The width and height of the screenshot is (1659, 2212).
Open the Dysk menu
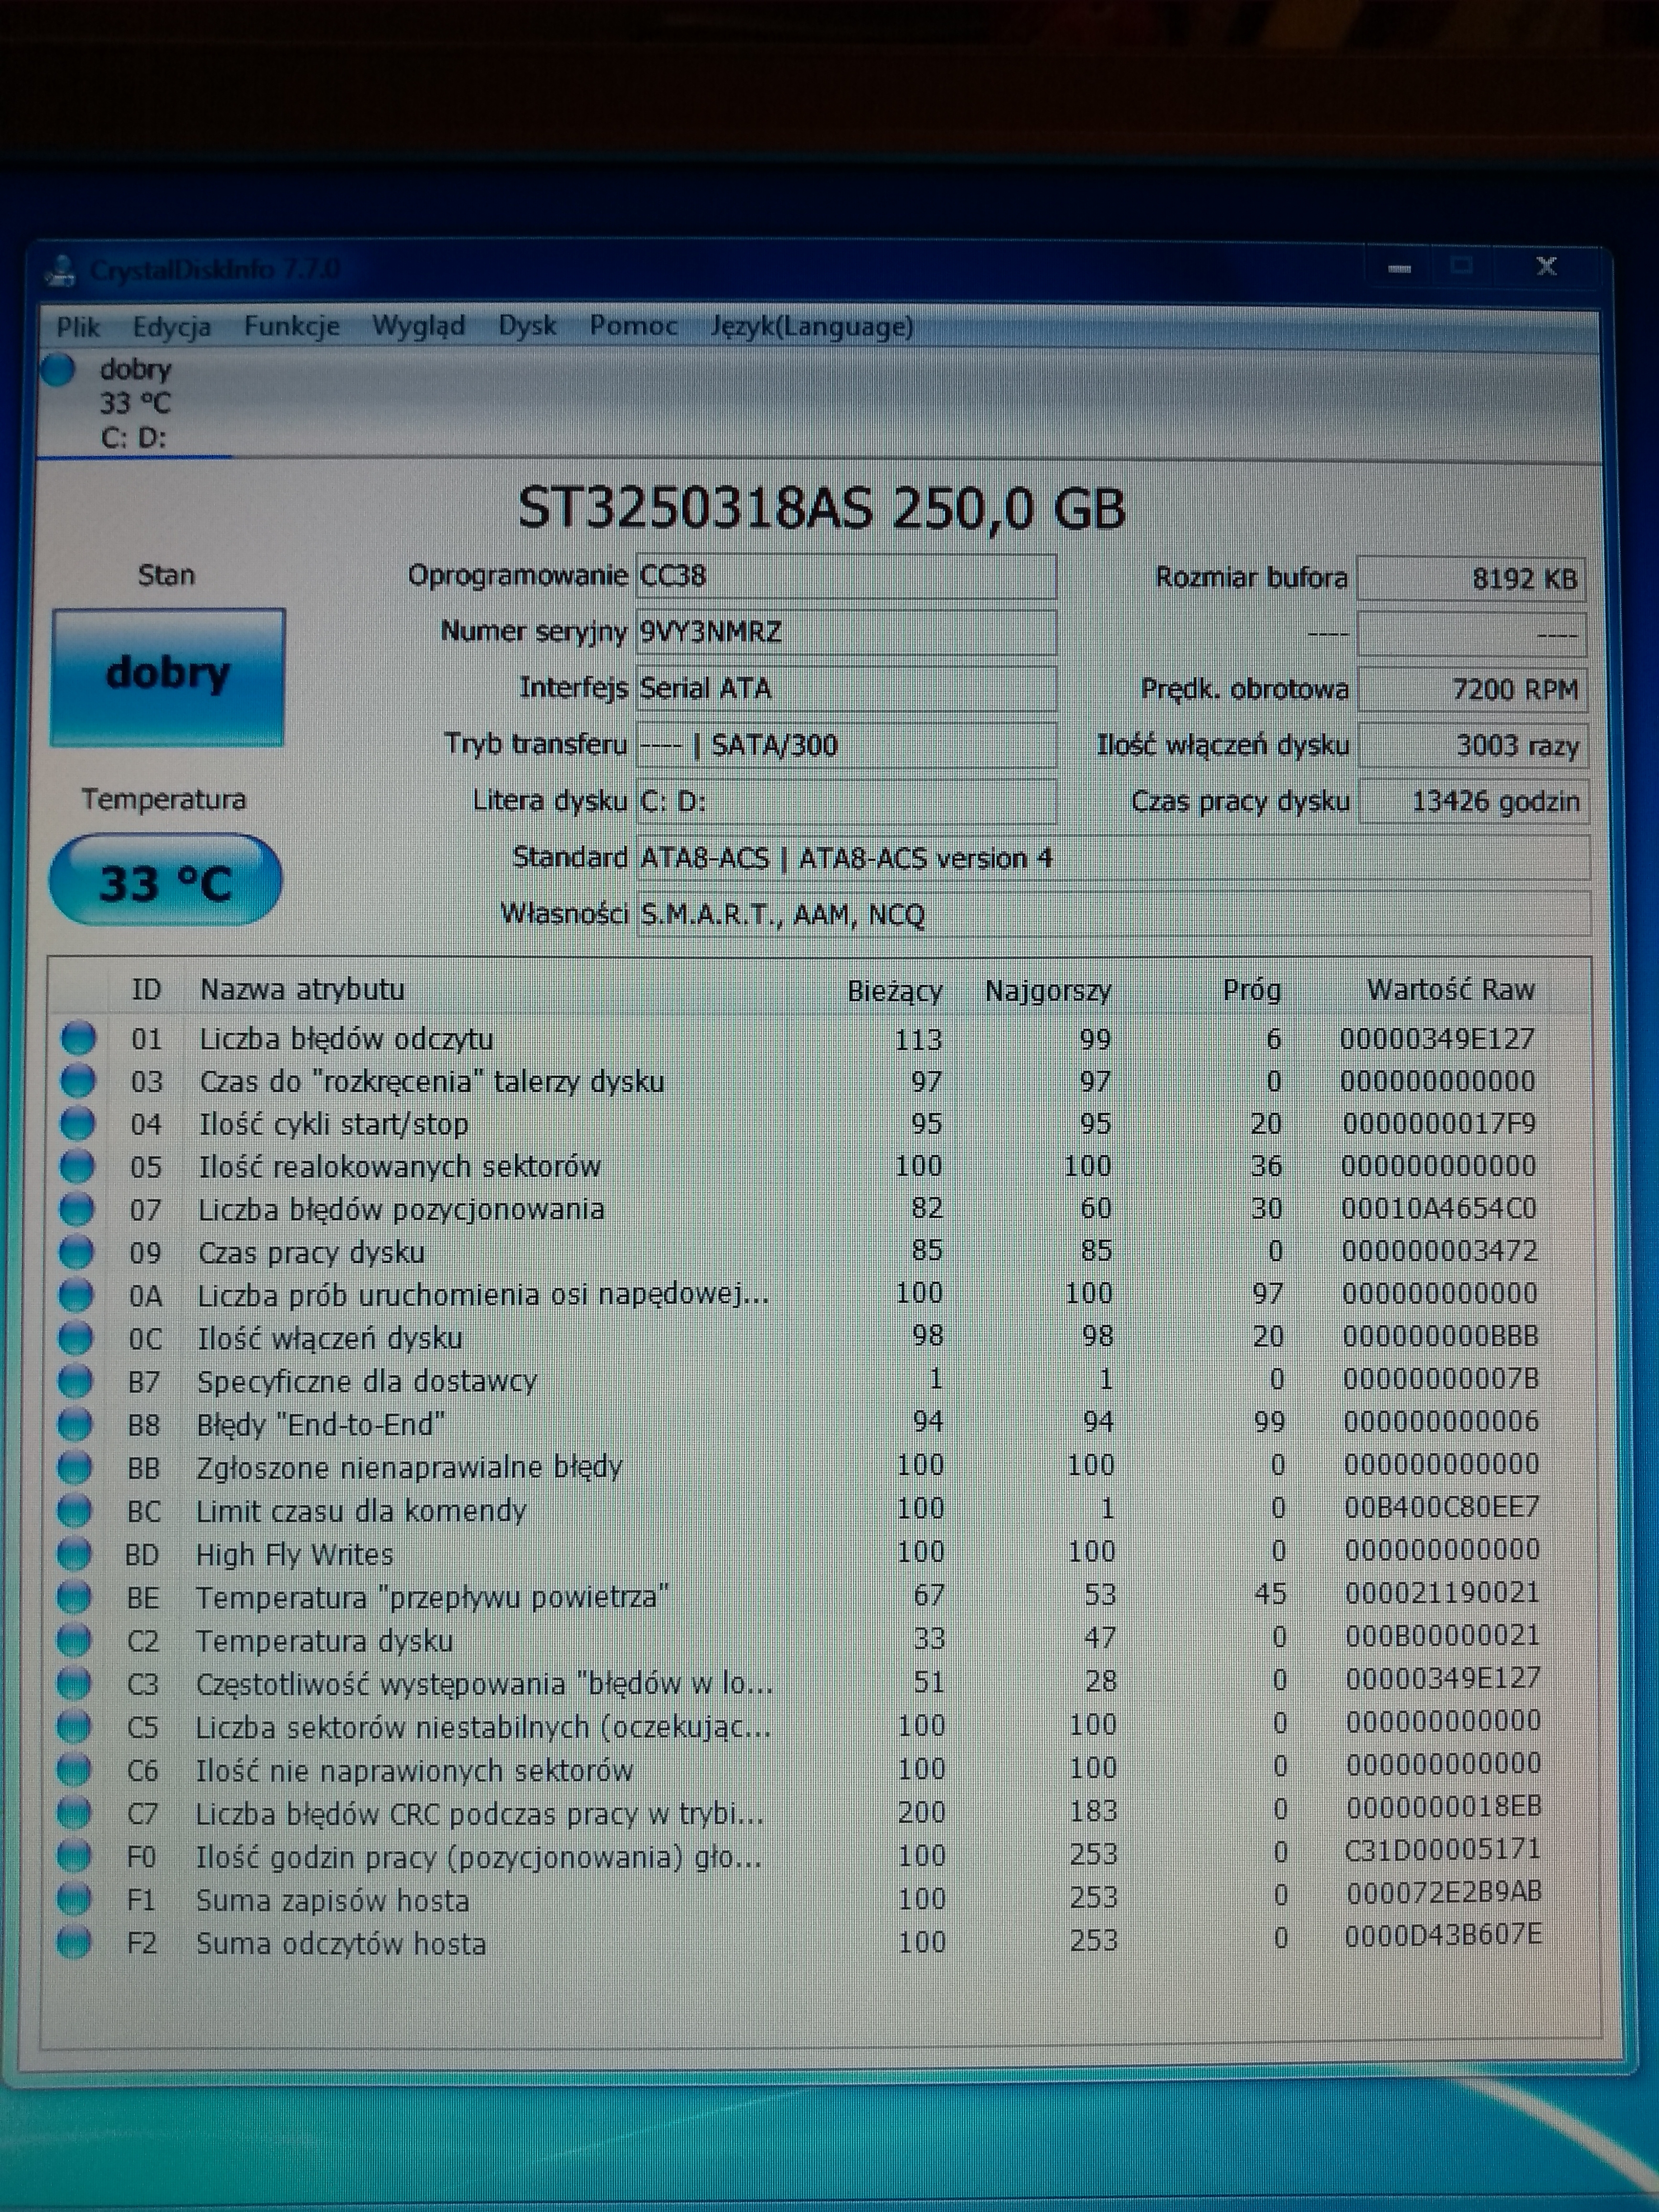pos(527,326)
